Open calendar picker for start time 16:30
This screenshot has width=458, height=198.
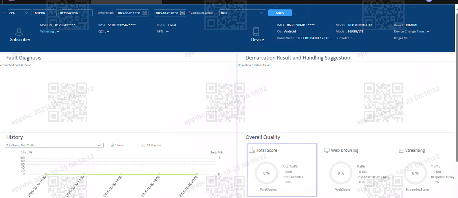145,13
